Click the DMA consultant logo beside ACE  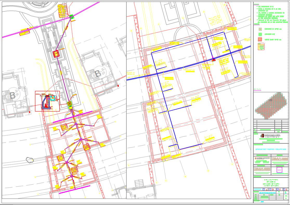[280, 158]
